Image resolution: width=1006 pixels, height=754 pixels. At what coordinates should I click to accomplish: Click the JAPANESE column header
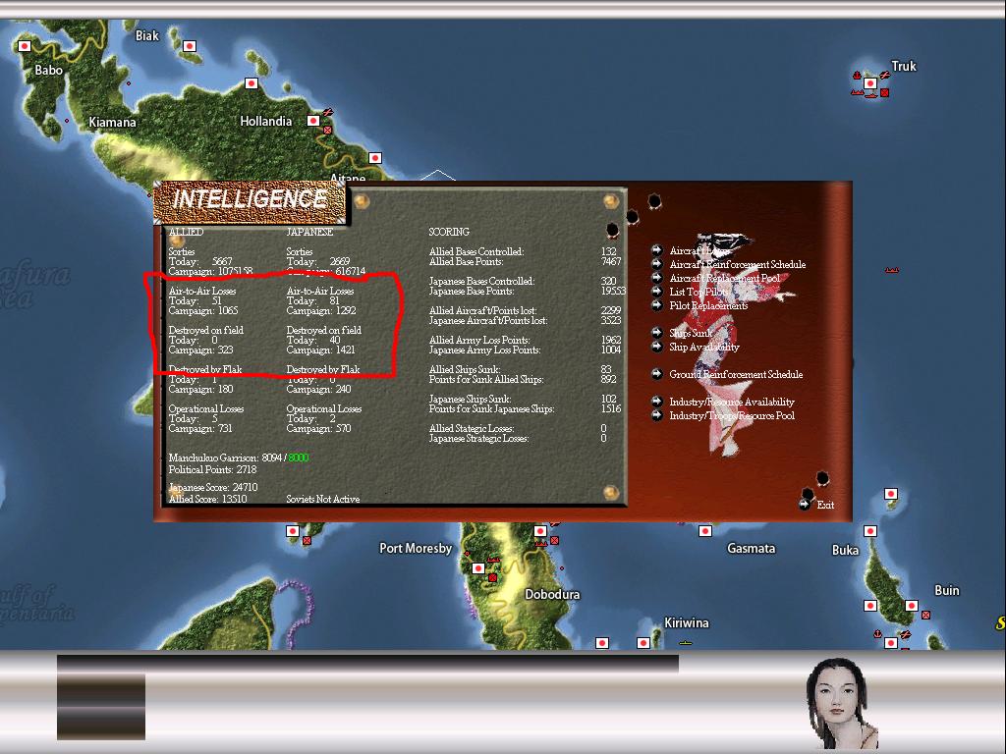[x=309, y=232]
